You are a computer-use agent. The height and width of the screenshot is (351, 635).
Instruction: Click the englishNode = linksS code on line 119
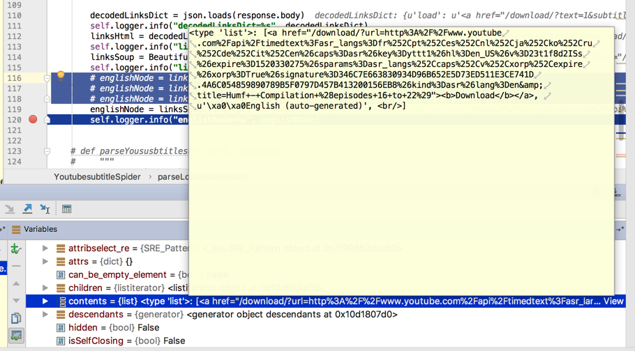pyautogui.click(x=139, y=109)
